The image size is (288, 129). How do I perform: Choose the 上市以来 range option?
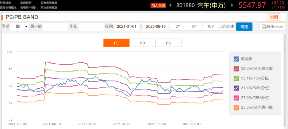point(227,27)
